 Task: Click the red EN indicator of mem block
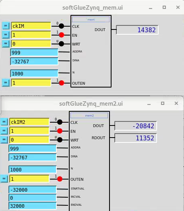[62, 35]
